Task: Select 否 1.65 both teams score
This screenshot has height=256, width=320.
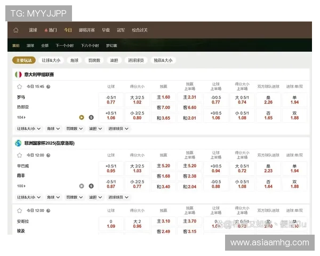Action: [x=268, y=116]
